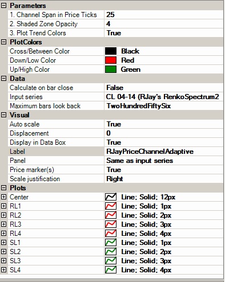Collapse the PlotColors section
The image size is (225, 282).
click(x=3, y=42)
